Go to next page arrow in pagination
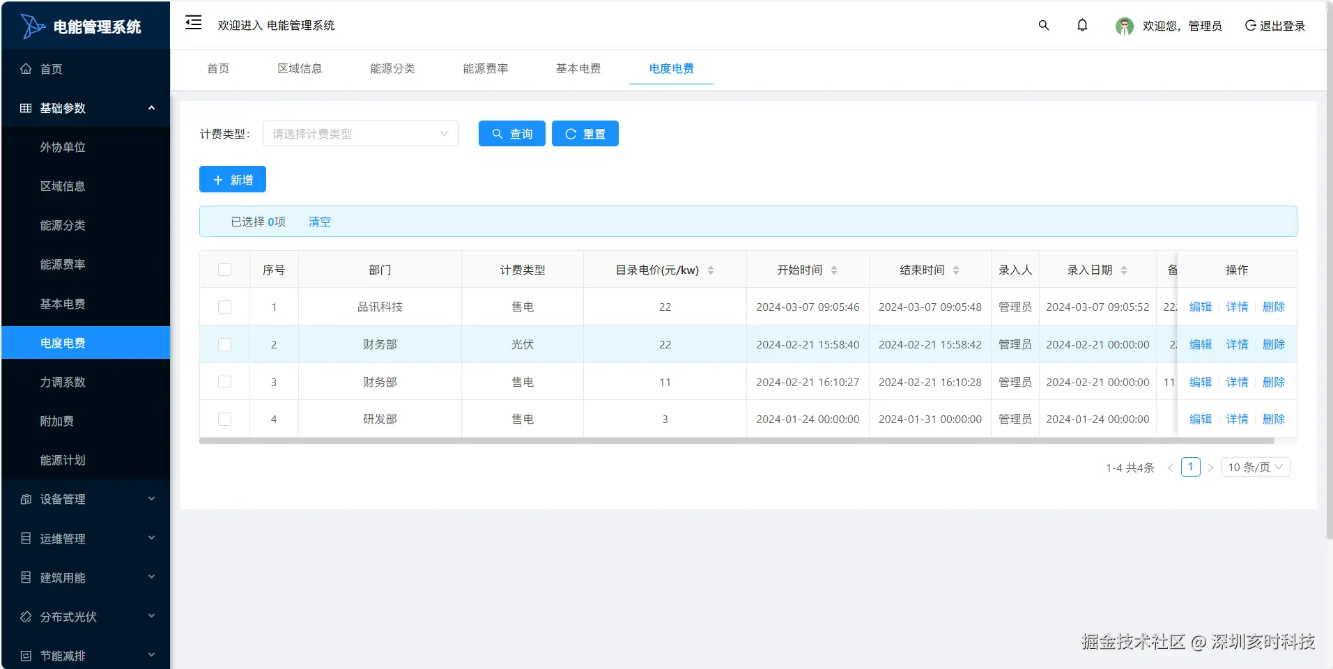This screenshot has width=1333, height=669. [1210, 468]
